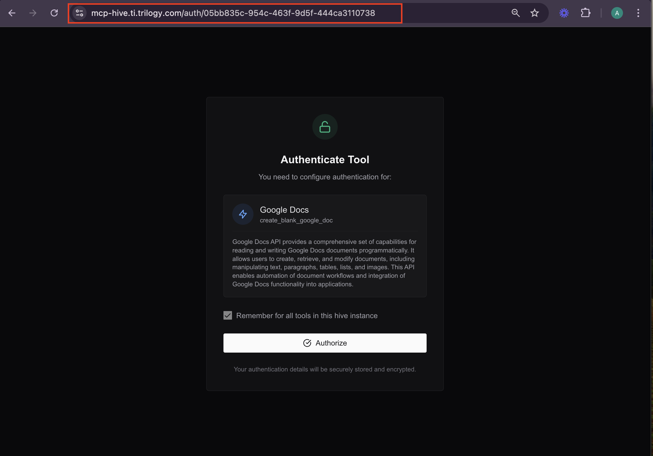Viewport: 653px width, 456px height.
Task: Click the browser forward arrow
Action: [33, 13]
